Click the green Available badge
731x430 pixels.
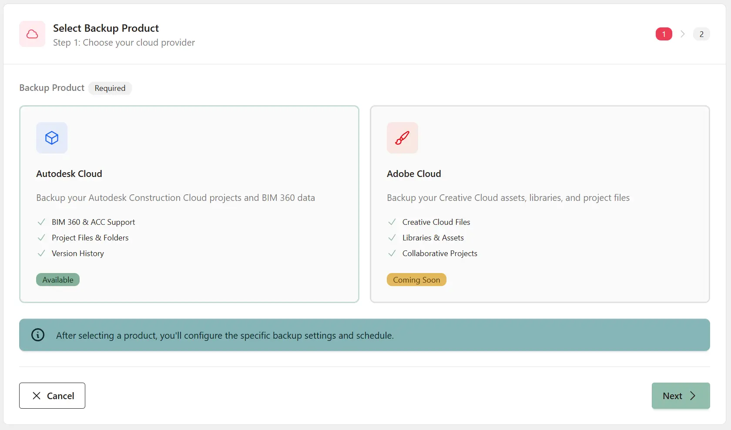pyautogui.click(x=58, y=280)
